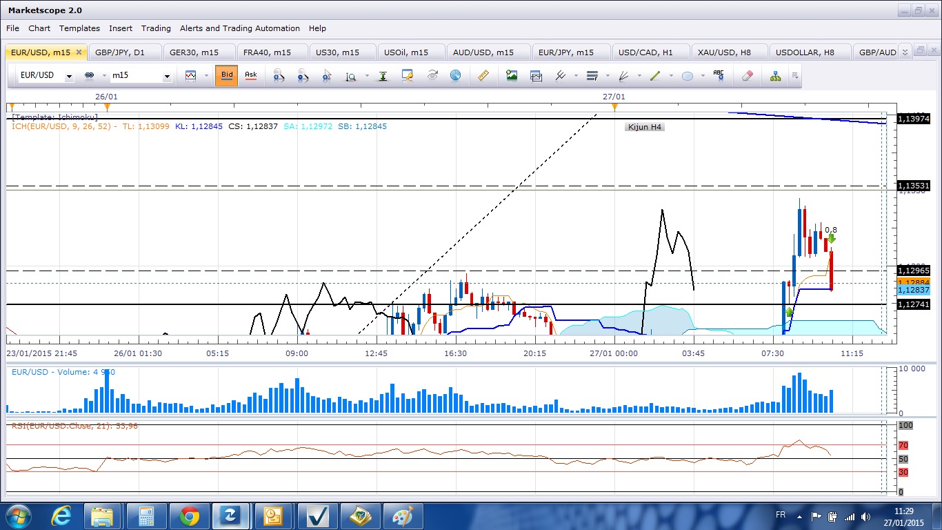Select the ruler measurement tool
The width and height of the screenshot is (942, 530).
(483, 76)
